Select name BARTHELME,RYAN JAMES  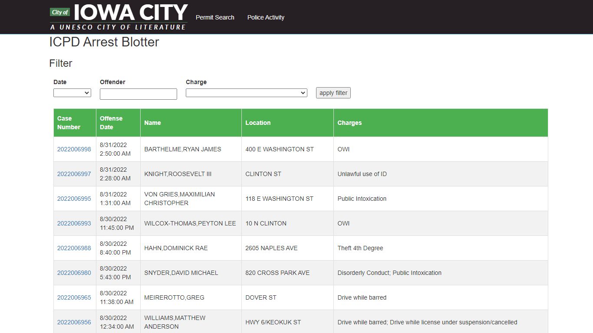point(183,149)
